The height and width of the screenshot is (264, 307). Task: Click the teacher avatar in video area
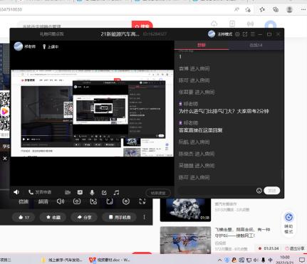click(19, 46)
